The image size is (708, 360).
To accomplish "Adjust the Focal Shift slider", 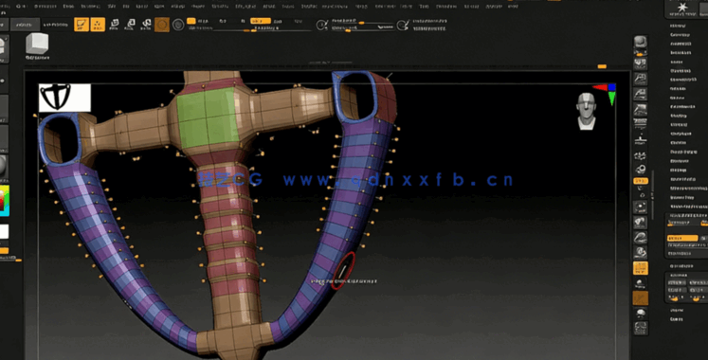I will pyautogui.click(x=364, y=22).
